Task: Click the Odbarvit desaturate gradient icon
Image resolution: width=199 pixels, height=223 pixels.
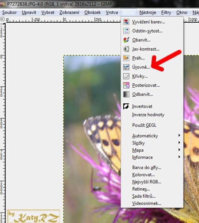Action: 126,94
